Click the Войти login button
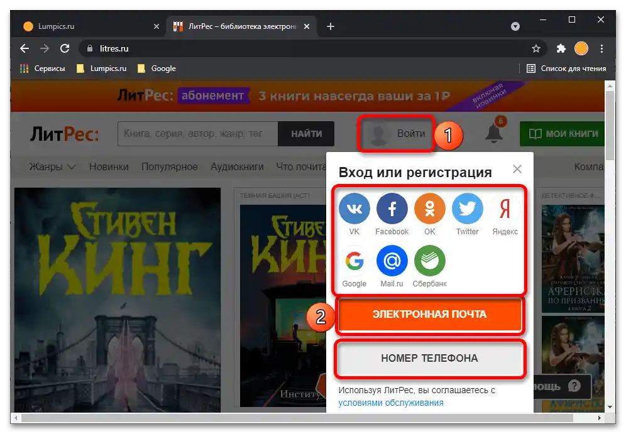Screen dimensions: 626x434 coord(397,134)
